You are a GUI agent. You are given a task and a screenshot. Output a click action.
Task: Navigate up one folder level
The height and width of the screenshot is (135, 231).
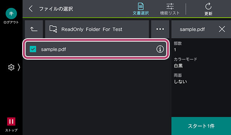click(34, 29)
